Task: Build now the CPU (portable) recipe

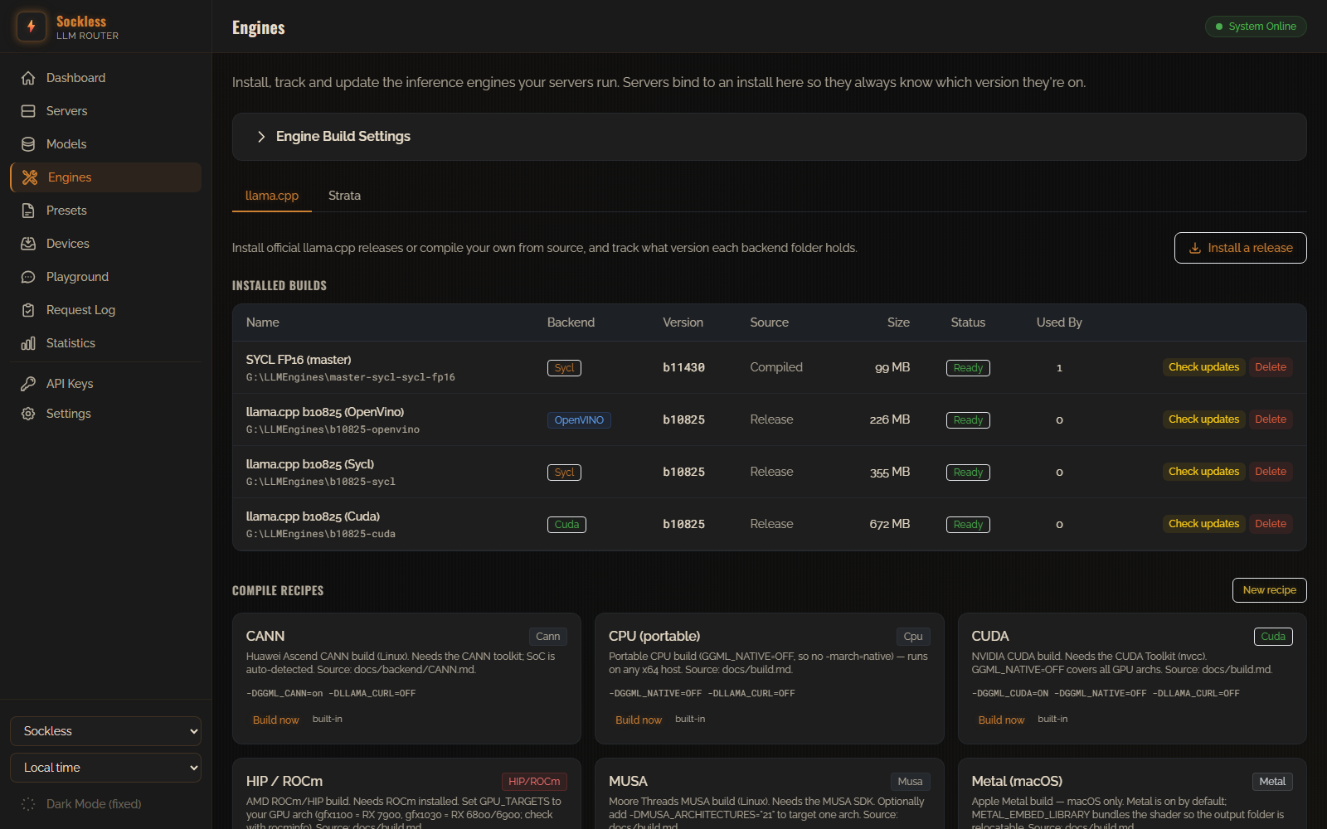Action: (x=639, y=720)
